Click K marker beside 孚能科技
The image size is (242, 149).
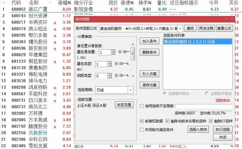55,95
